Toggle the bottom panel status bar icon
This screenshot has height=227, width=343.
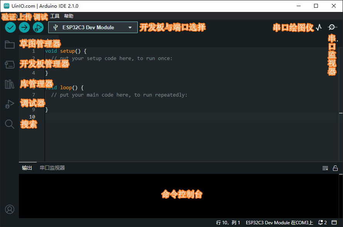(x=334, y=222)
